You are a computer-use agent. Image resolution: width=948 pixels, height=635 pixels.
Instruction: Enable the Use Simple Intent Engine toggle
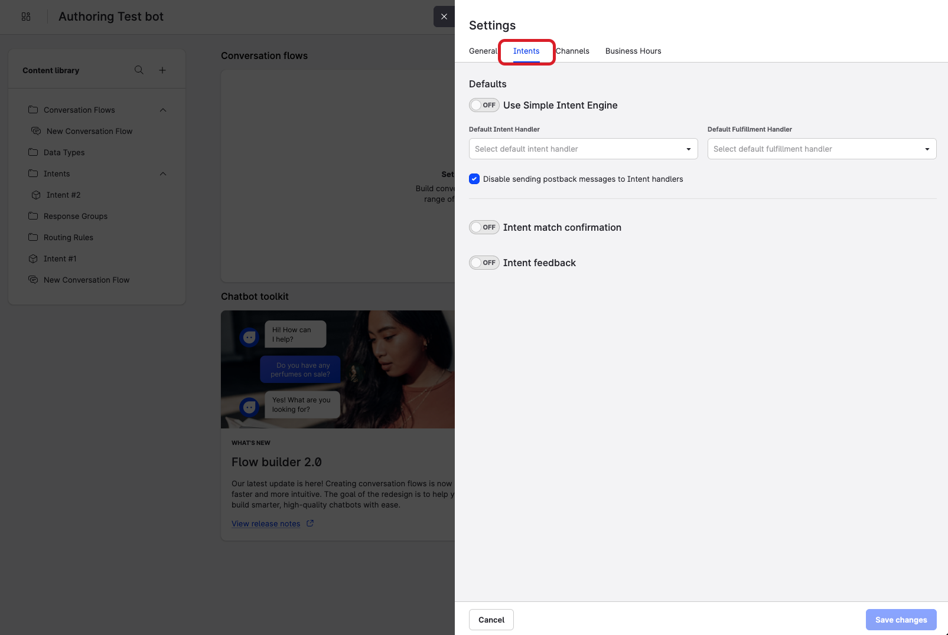(484, 105)
